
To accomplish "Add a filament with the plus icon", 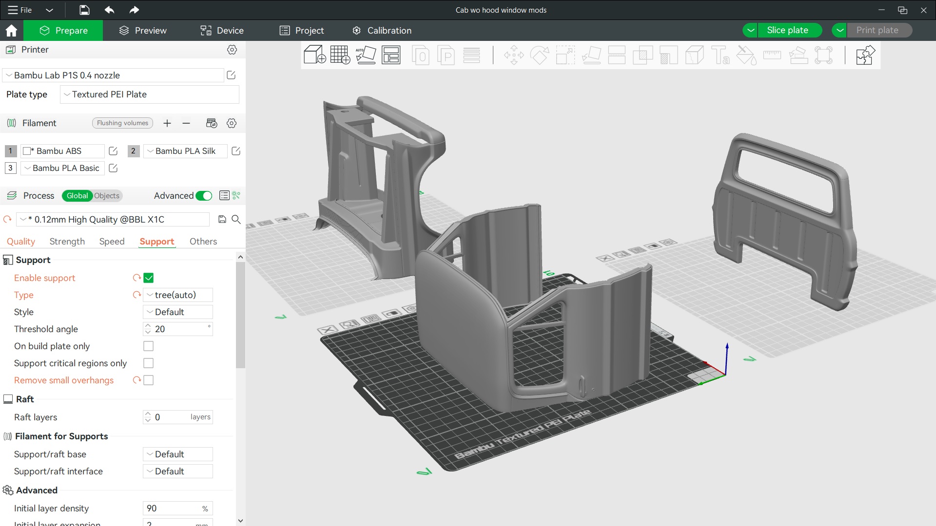I will point(167,123).
